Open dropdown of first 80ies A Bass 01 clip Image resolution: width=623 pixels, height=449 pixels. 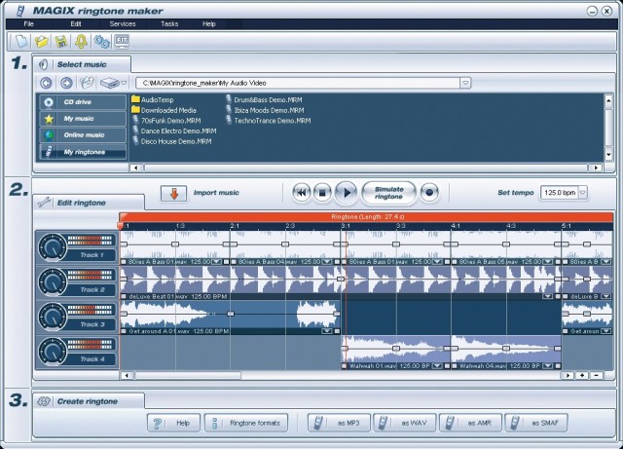click(216, 262)
